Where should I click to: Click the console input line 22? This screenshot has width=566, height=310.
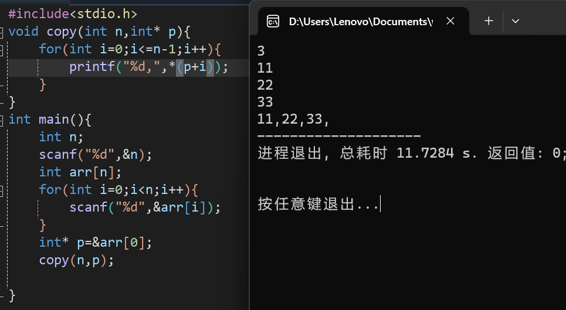265,85
